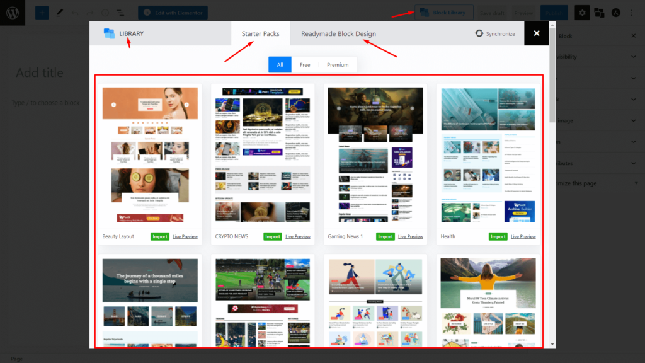The height and width of the screenshot is (363, 645).
Task: Click the scrollbar up arrow in the popup
Action: tap(552, 25)
